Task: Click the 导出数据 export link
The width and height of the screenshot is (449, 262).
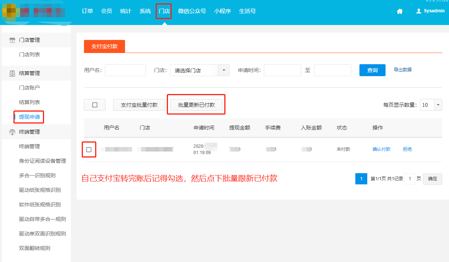Action: pyautogui.click(x=403, y=70)
